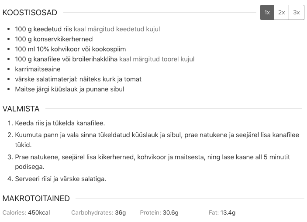Viewport: 307px width, 222px height.
Task: Click the KOOSTISOSAD section heading
Action: [x=30, y=13]
